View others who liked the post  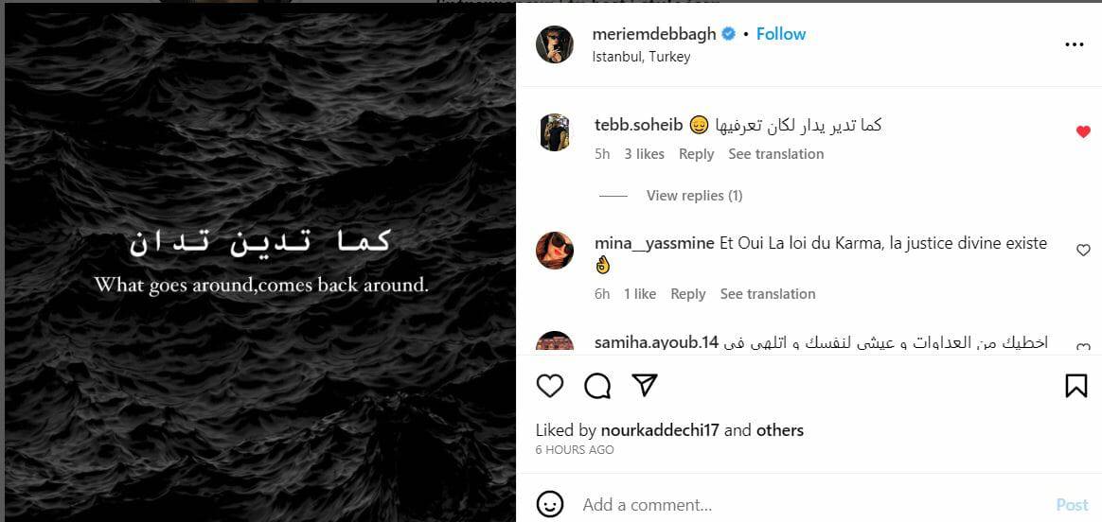point(779,430)
